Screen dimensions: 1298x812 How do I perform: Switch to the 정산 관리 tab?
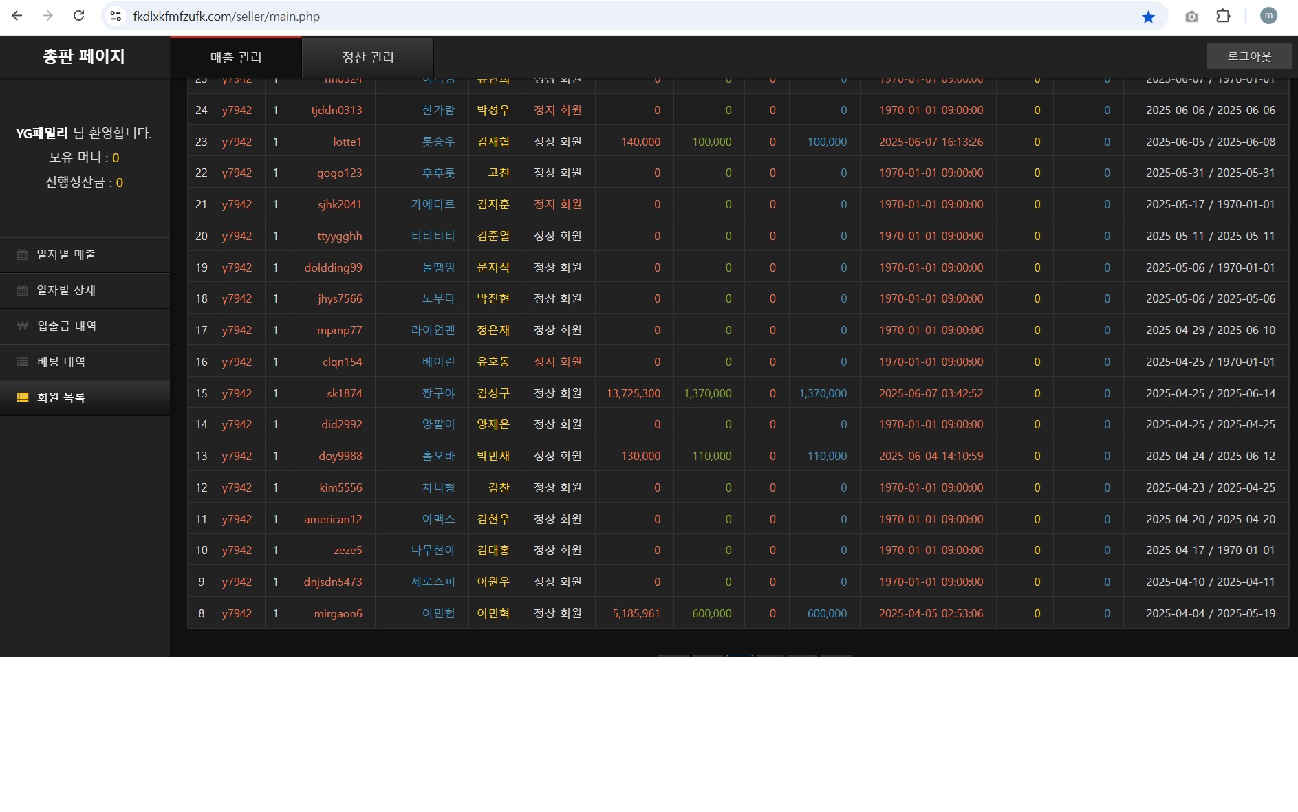click(368, 57)
